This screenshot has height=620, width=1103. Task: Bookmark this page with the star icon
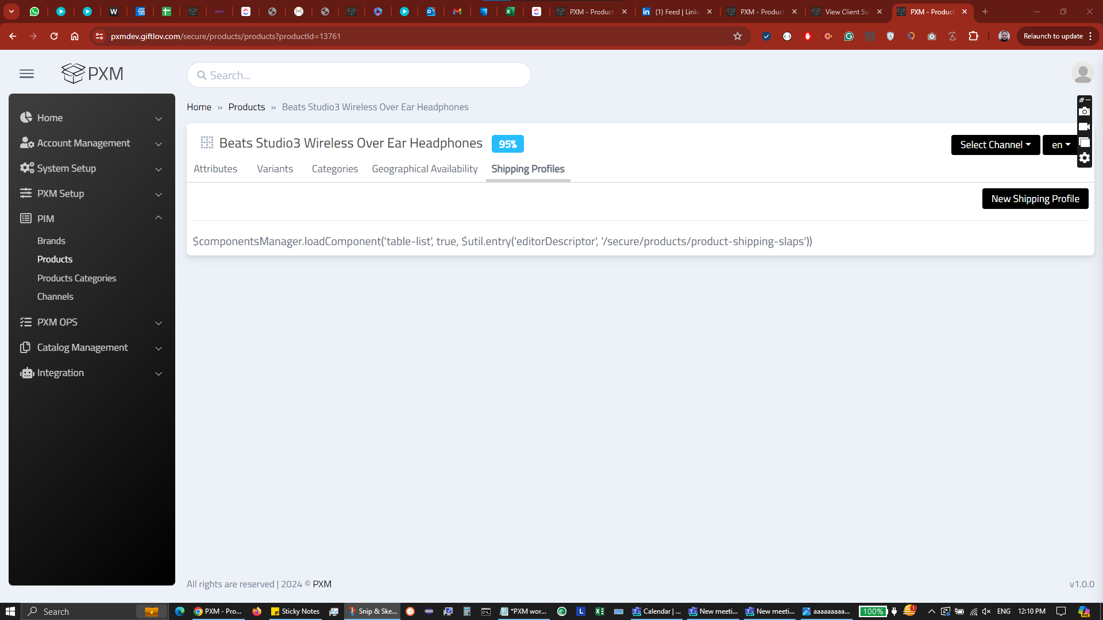point(738,36)
